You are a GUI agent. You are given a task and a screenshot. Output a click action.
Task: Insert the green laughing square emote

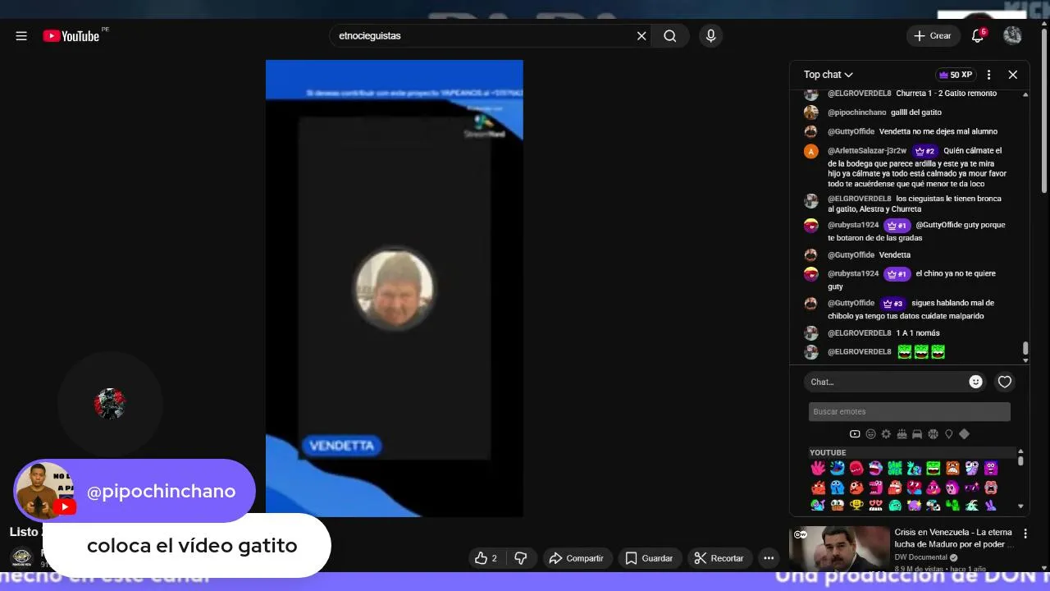(x=934, y=468)
